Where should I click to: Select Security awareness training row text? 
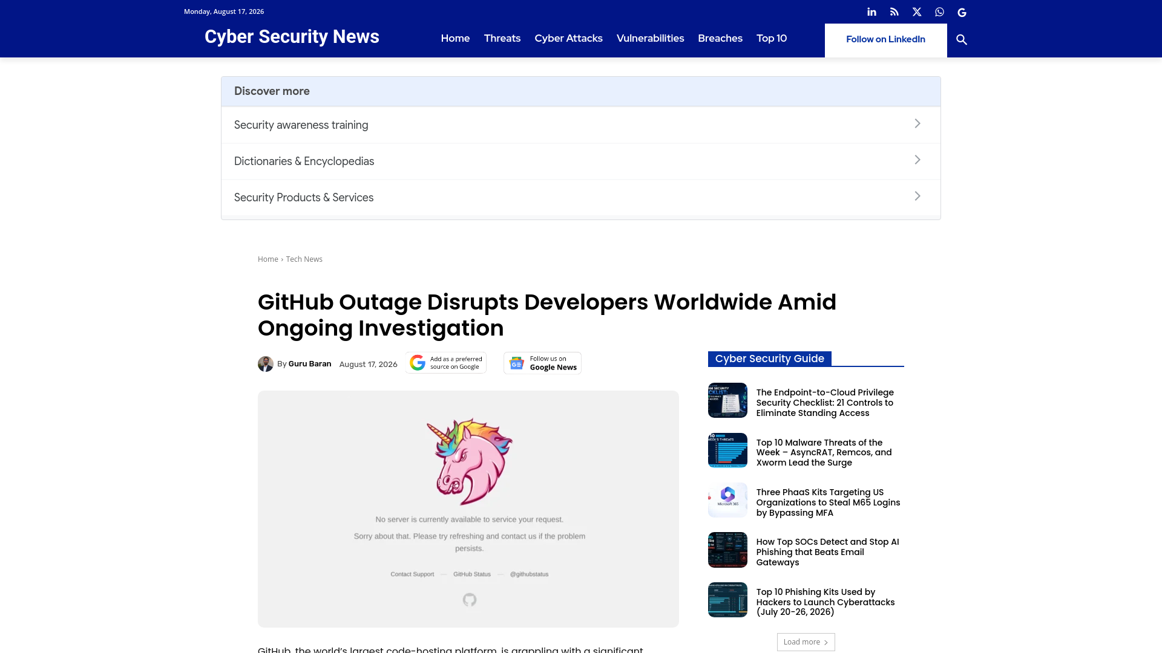pyautogui.click(x=301, y=125)
